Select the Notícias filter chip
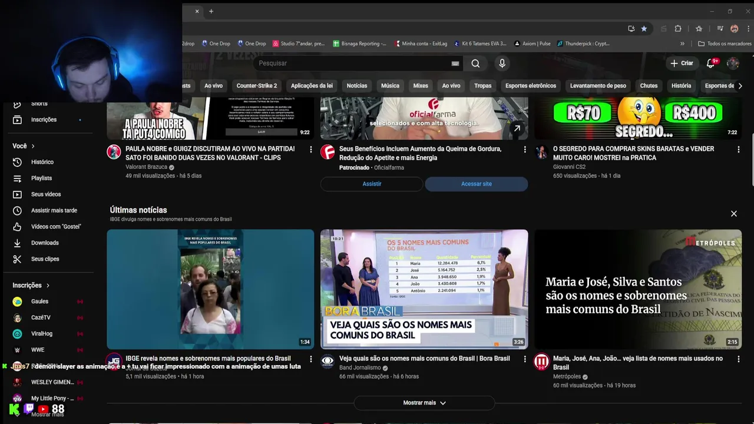 (x=357, y=86)
